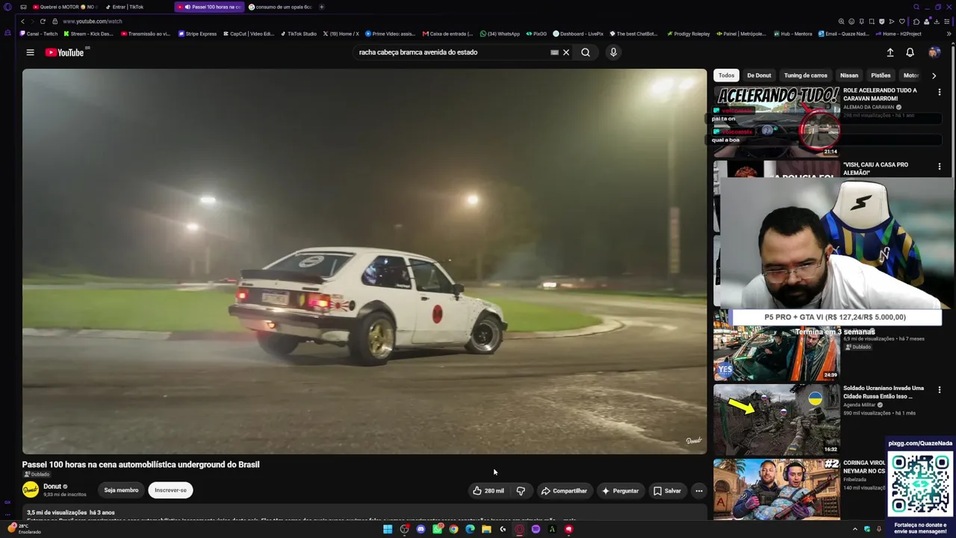The image size is (956, 538).
Task: Open ROLE ACELERANDO TUDO A CARAVAN MARROM title
Action: pyautogui.click(x=880, y=94)
